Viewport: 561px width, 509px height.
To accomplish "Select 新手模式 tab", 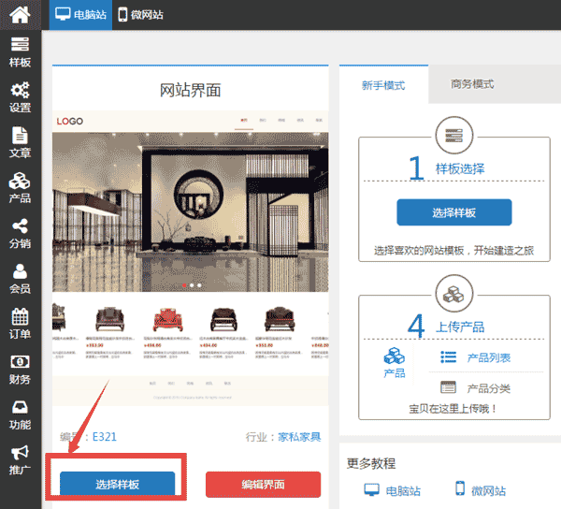I will tap(383, 85).
